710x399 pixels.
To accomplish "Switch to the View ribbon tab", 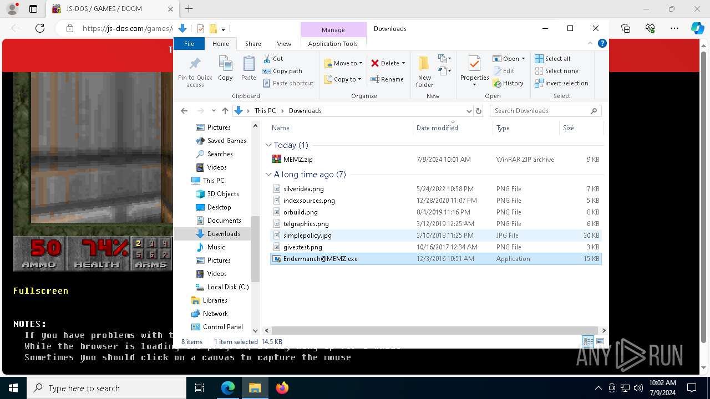I will [x=284, y=44].
